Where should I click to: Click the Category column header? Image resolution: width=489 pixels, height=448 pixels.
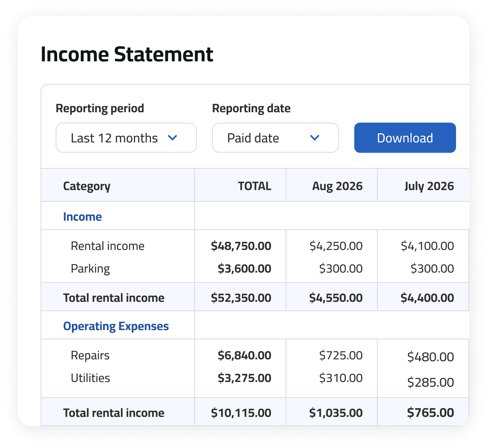click(x=87, y=186)
